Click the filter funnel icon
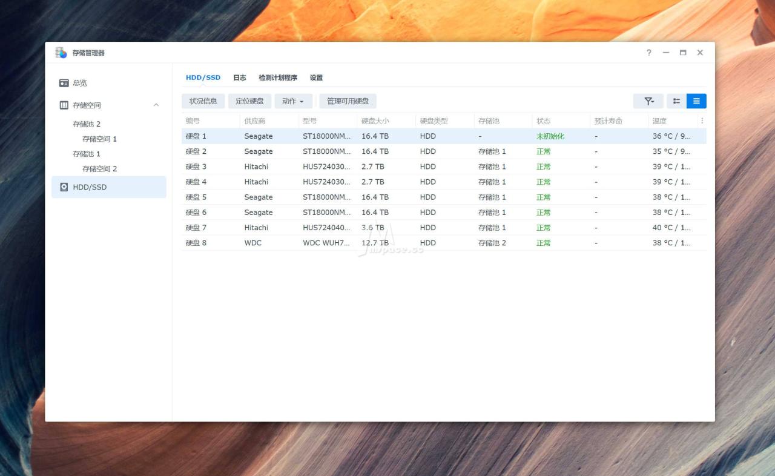775x476 pixels. 648,101
